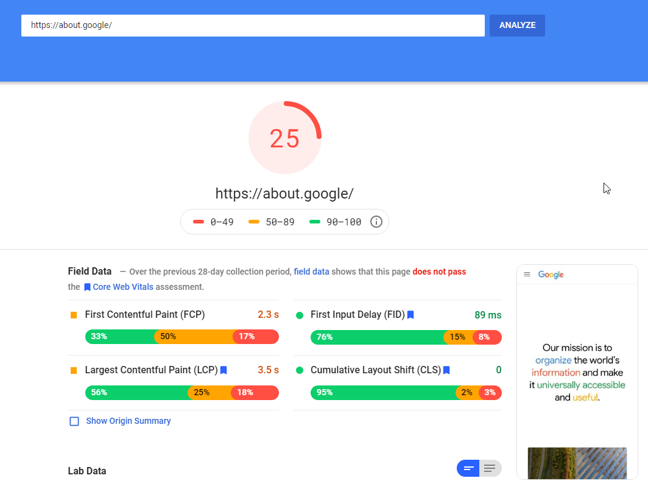Click the performance score gauge showing 25

(x=285, y=138)
